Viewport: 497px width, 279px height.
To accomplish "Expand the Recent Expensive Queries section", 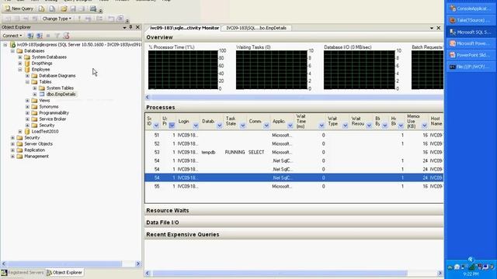I will 294,235.
